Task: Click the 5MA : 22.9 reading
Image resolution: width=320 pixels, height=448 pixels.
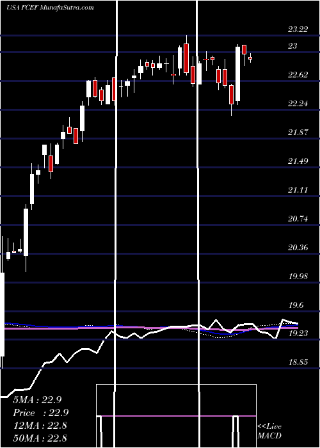Action: click(37, 400)
